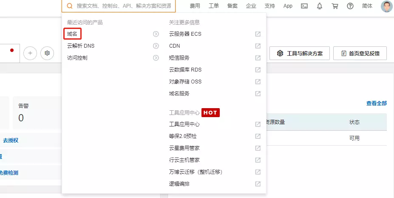Click the plus icon to add tab
This screenshot has height=198, width=394.
tap(30, 53)
